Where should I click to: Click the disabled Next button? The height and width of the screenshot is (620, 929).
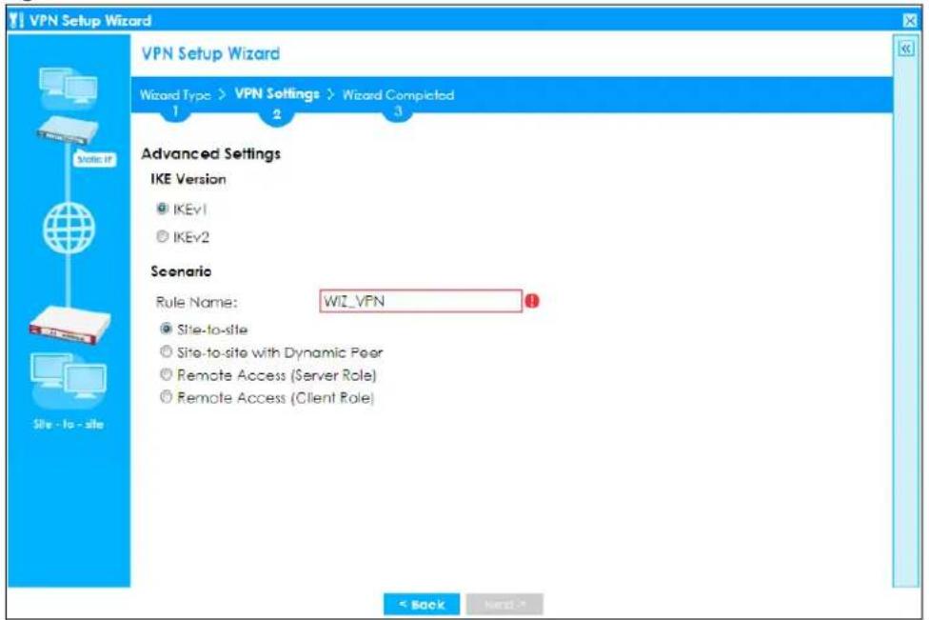(504, 605)
